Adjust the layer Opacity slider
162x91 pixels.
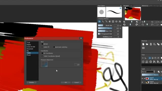(150, 75)
